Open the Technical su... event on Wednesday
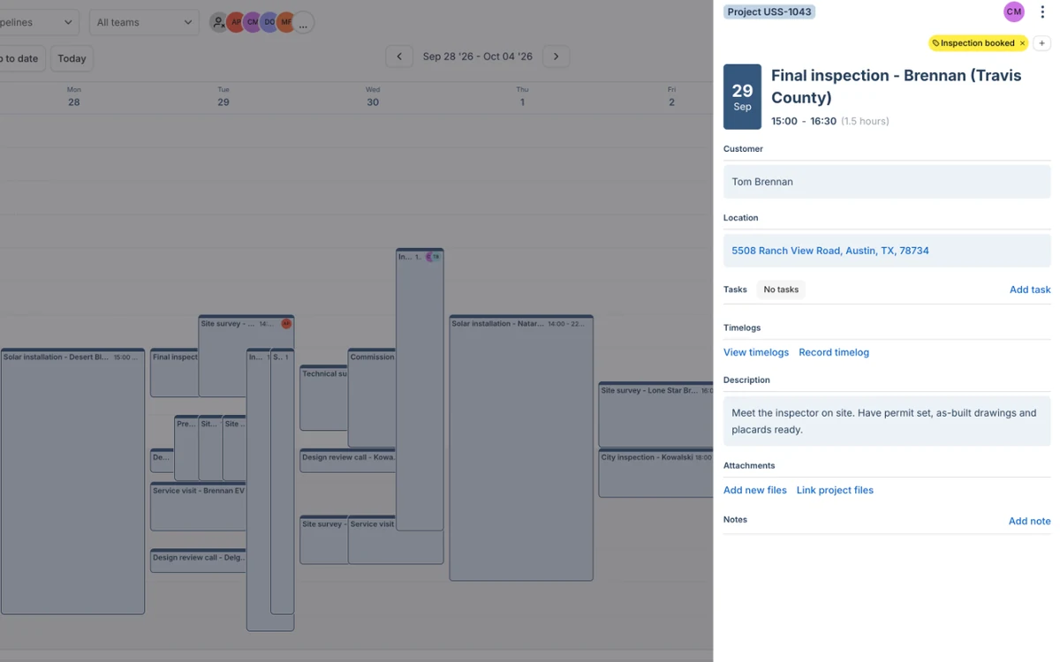The height and width of the screenshot is (662, 1060). click(324, 398)
